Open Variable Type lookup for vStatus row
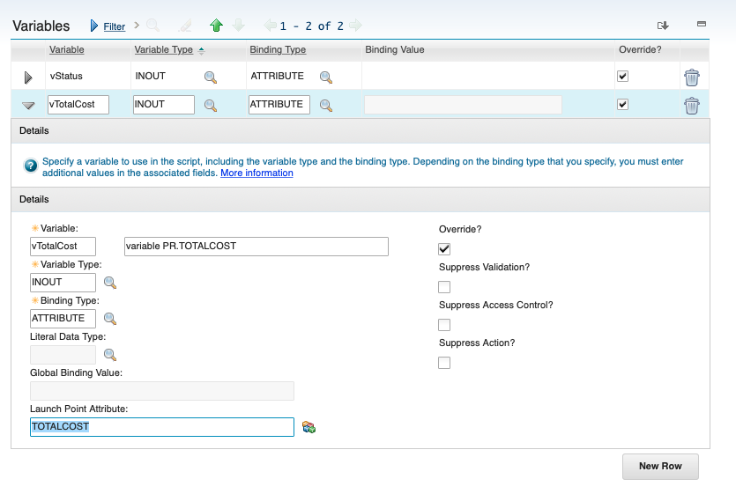736x494 pixels. pyautogui.click(x=211, y=77)
